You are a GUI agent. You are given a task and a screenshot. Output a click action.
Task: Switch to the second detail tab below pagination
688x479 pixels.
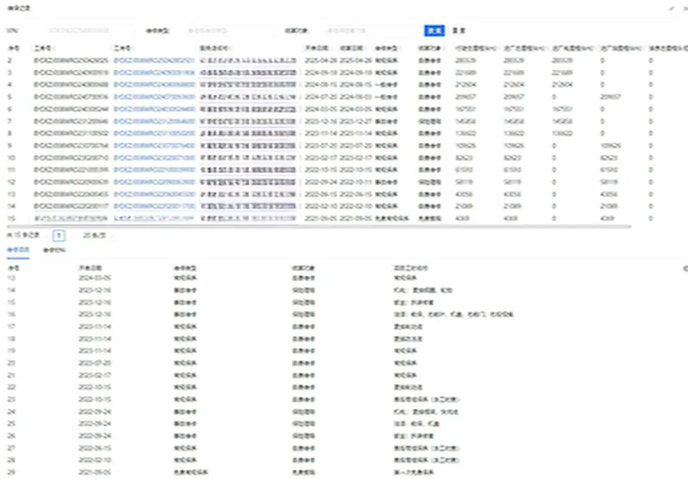coord(54,250)
